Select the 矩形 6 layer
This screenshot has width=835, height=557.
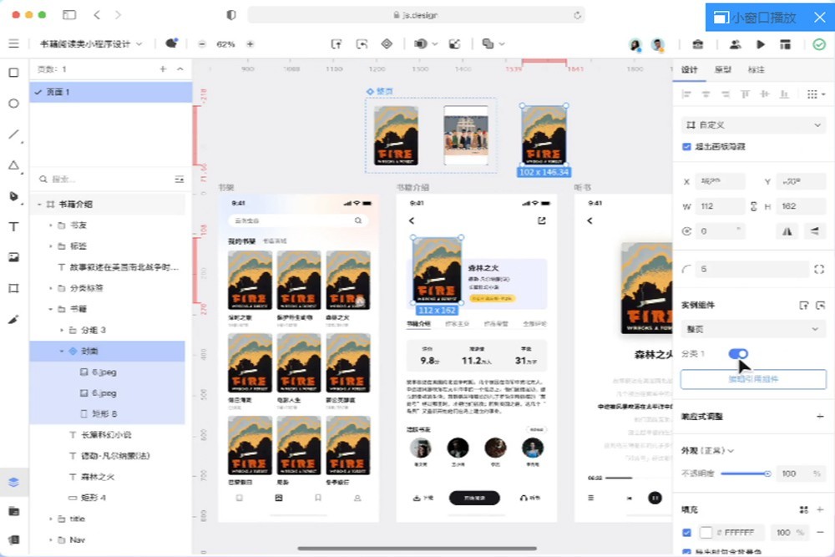point(107,413)
